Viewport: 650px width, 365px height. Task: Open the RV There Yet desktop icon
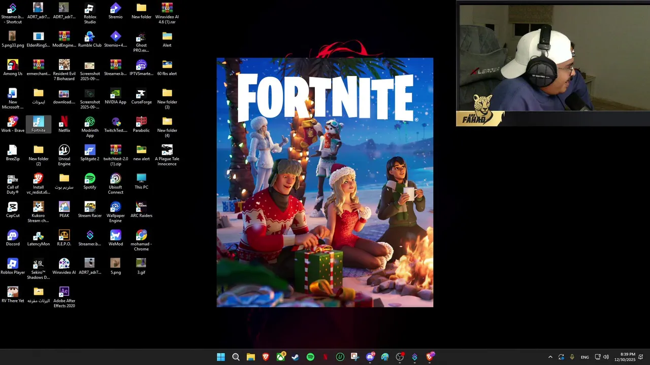[13, 295]
